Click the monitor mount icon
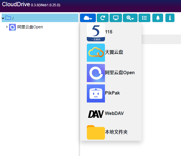The width and height of the screenshot is (181, 156). click(116, 18)
